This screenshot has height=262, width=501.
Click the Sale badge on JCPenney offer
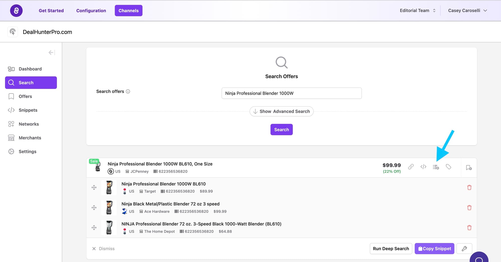pos(94,161)
